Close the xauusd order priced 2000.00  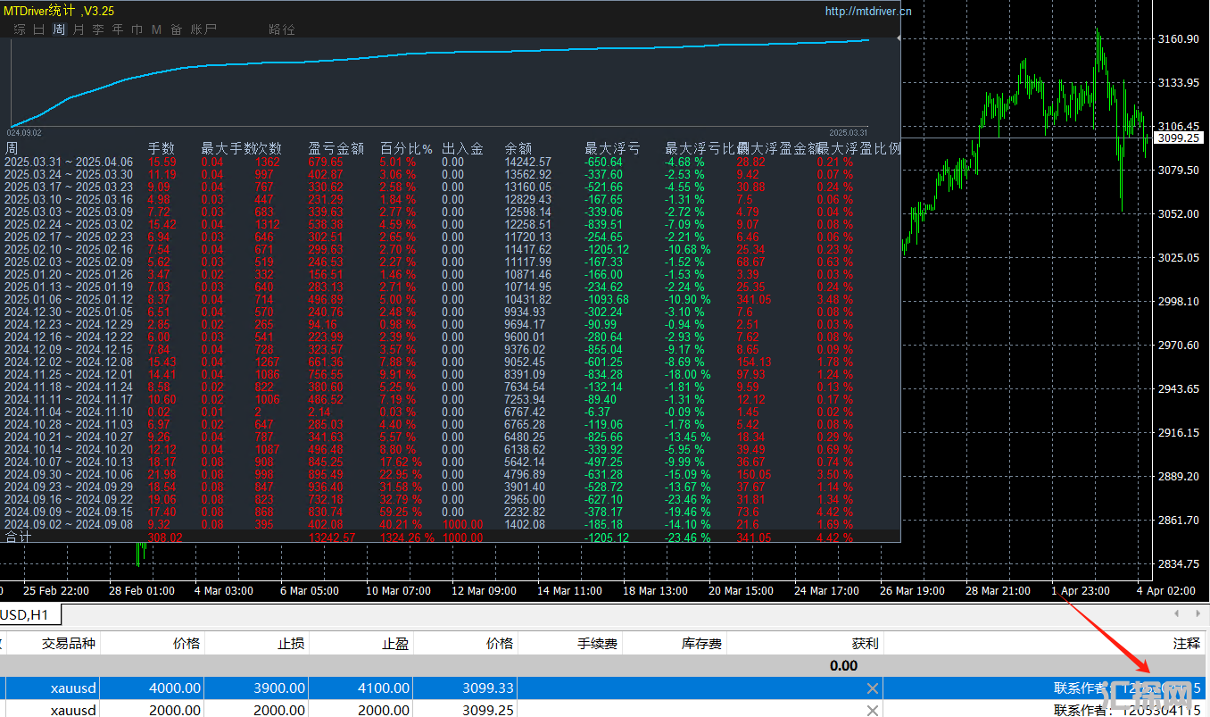(873, 711)
